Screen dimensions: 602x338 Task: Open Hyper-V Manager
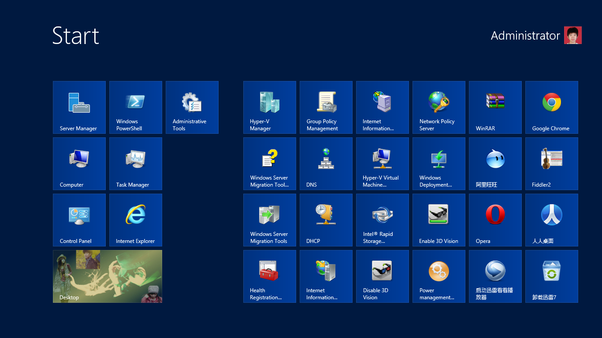click(x=270, y=107)
